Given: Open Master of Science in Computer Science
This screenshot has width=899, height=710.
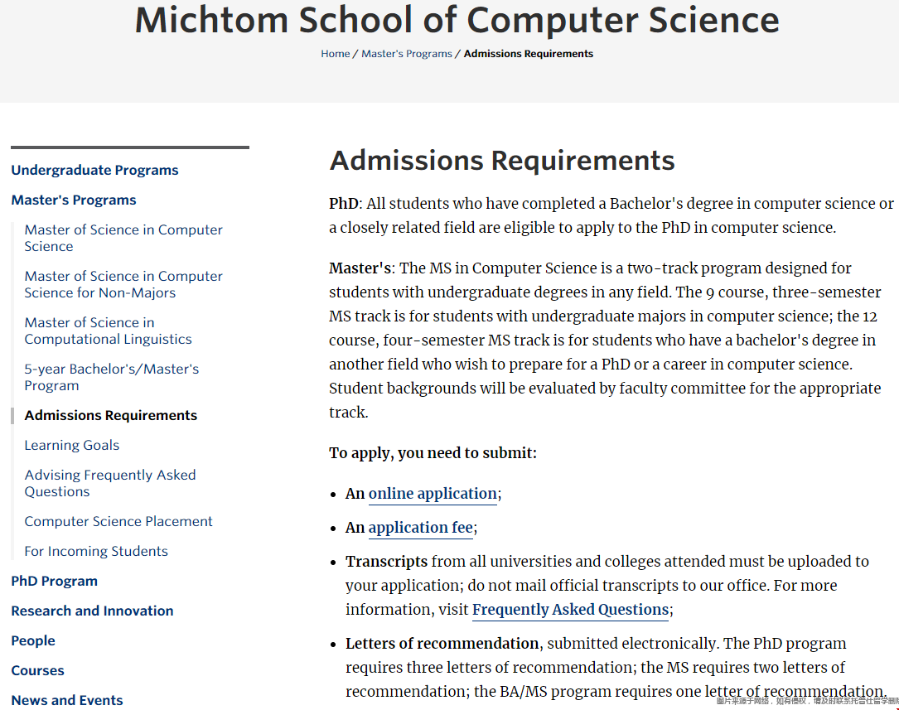Looking at the screenshot, I should point(123,238).
